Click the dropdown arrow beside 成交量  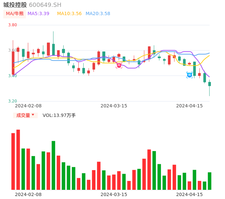coord(33,115)
